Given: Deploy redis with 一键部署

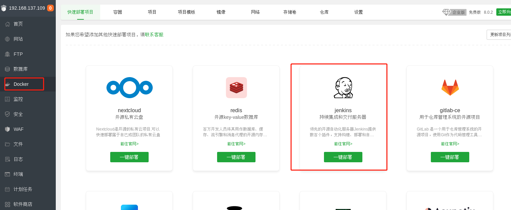Looking at the screenshot, I should (x=236, y=157).
